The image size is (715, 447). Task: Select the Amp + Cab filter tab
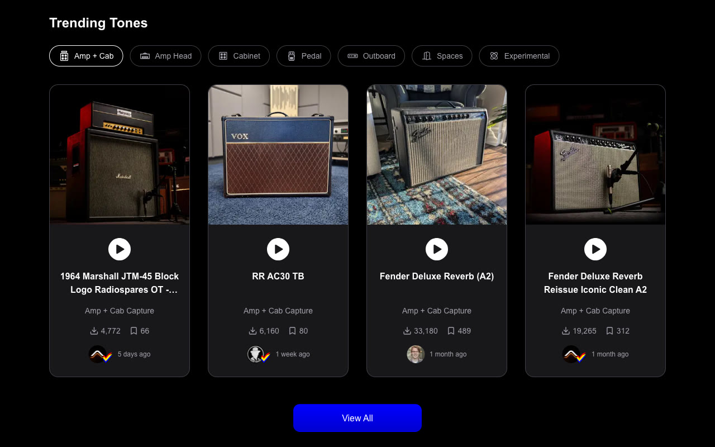point(86,56)
